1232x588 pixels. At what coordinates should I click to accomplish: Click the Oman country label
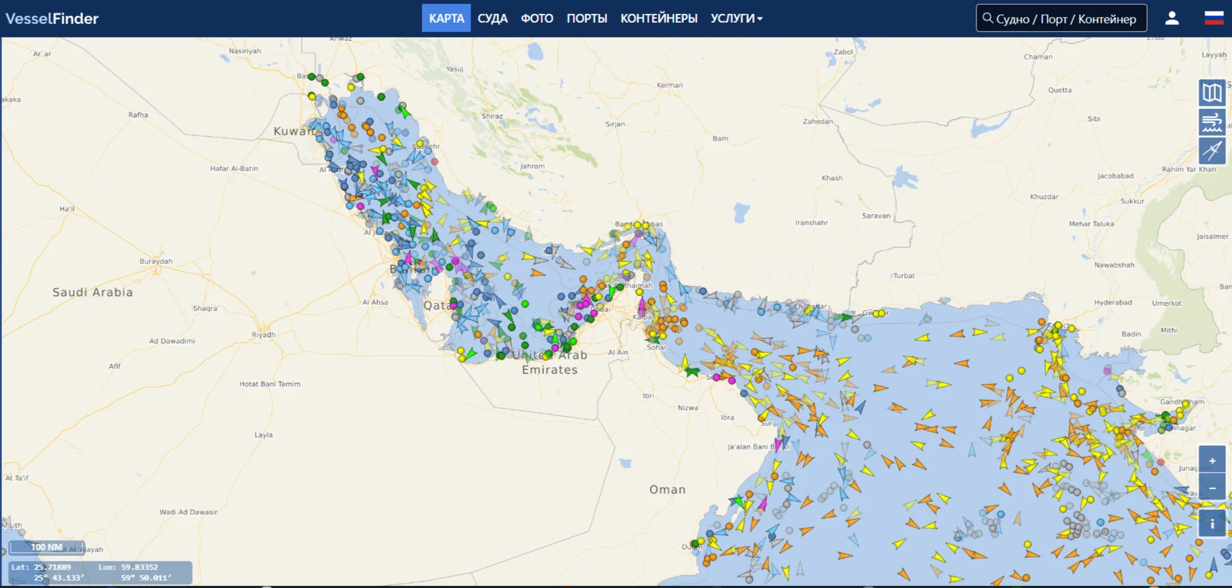[x=667, y=490]
